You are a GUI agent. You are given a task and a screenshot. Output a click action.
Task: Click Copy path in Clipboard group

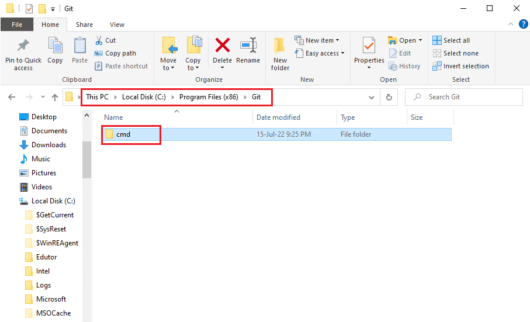[x=115, y=53]
